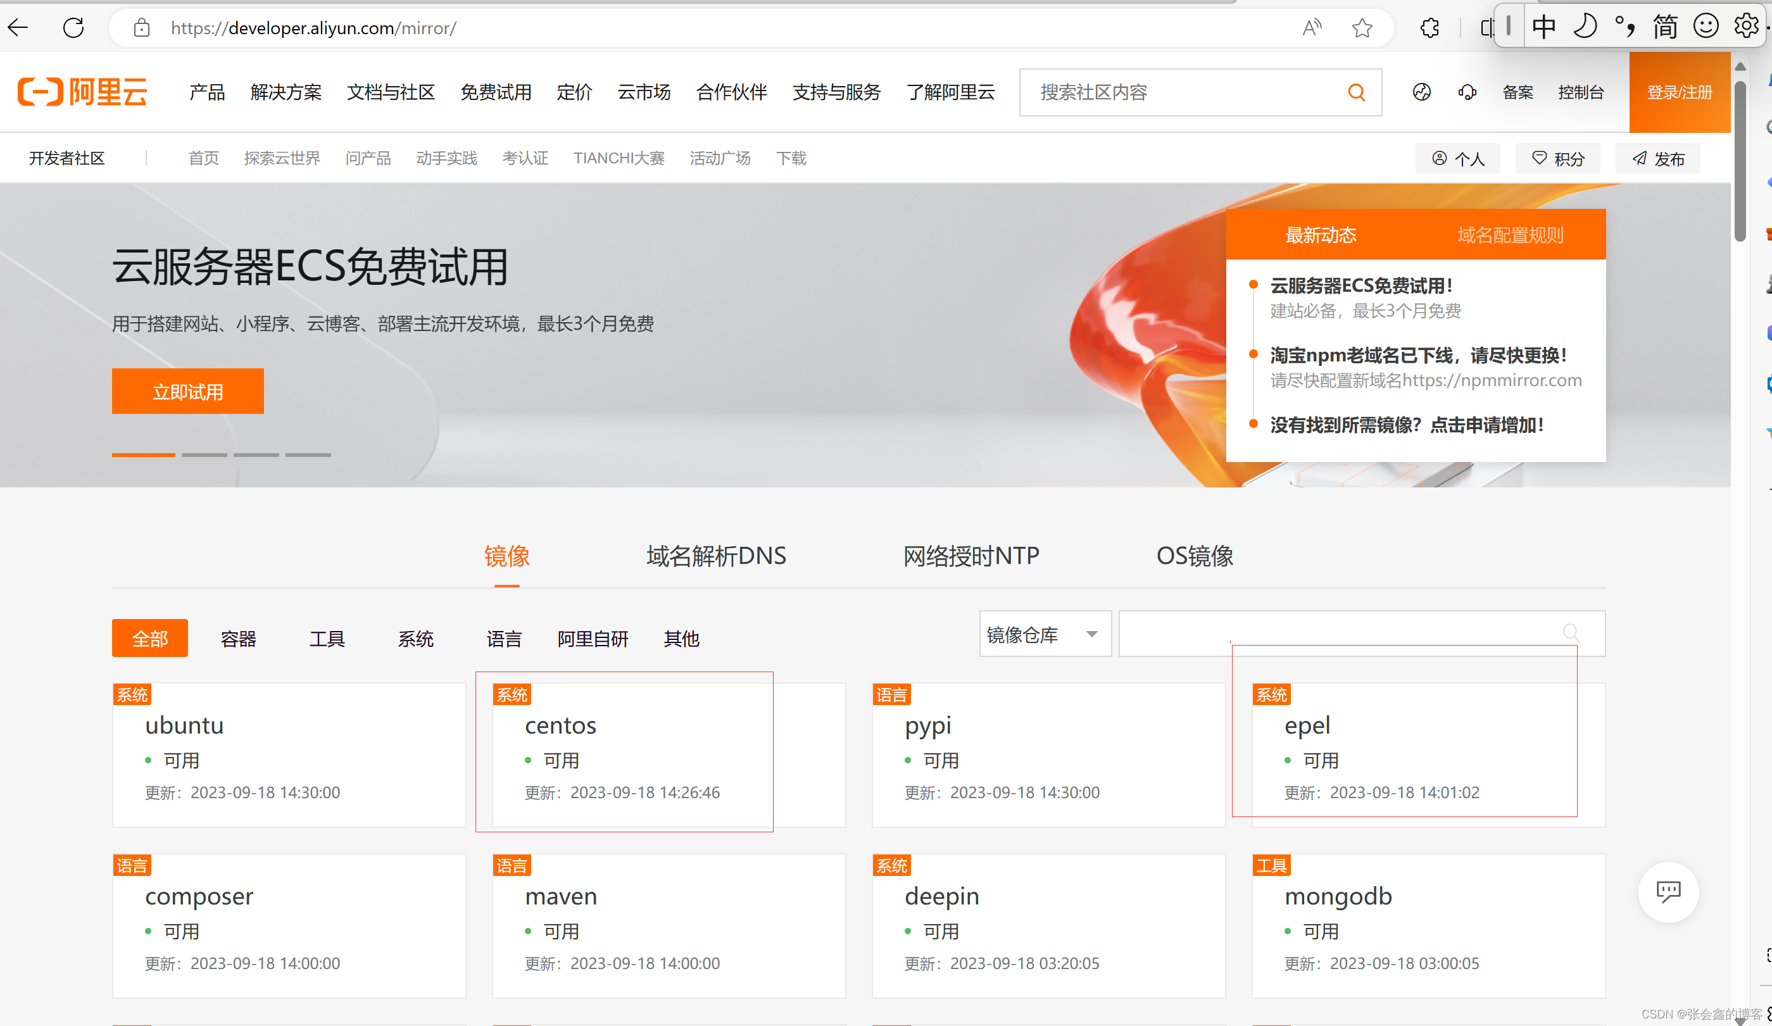Screen dimensions: 1772x1026
Task: Switch to OS镜像 tab
Action: 1195,556
